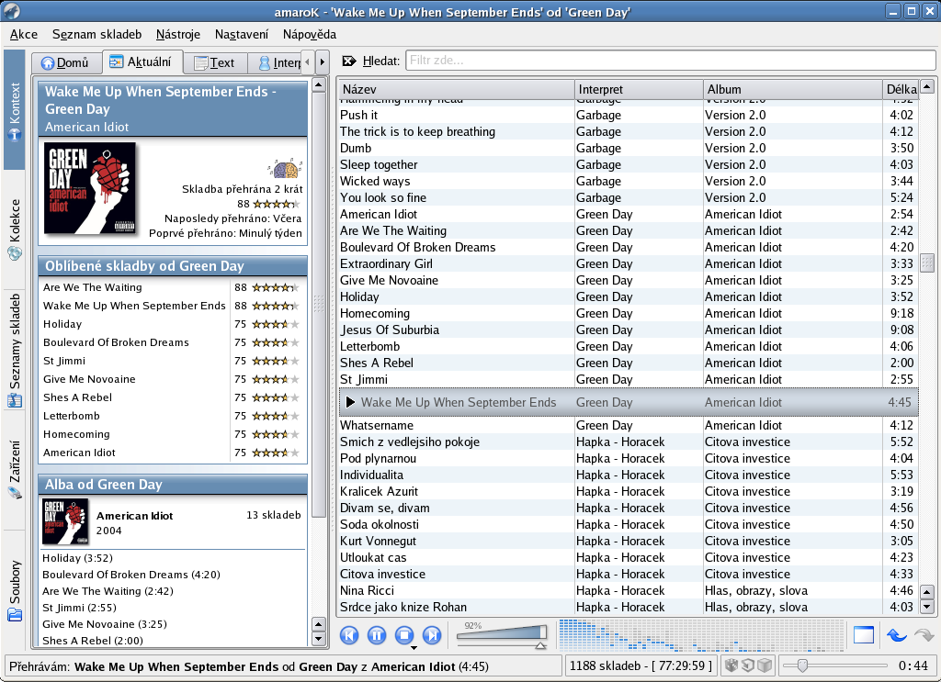Open the Nástroje menu
This screenshot has width=941, height=682.
pyautogui.click(x=178, y=34)
